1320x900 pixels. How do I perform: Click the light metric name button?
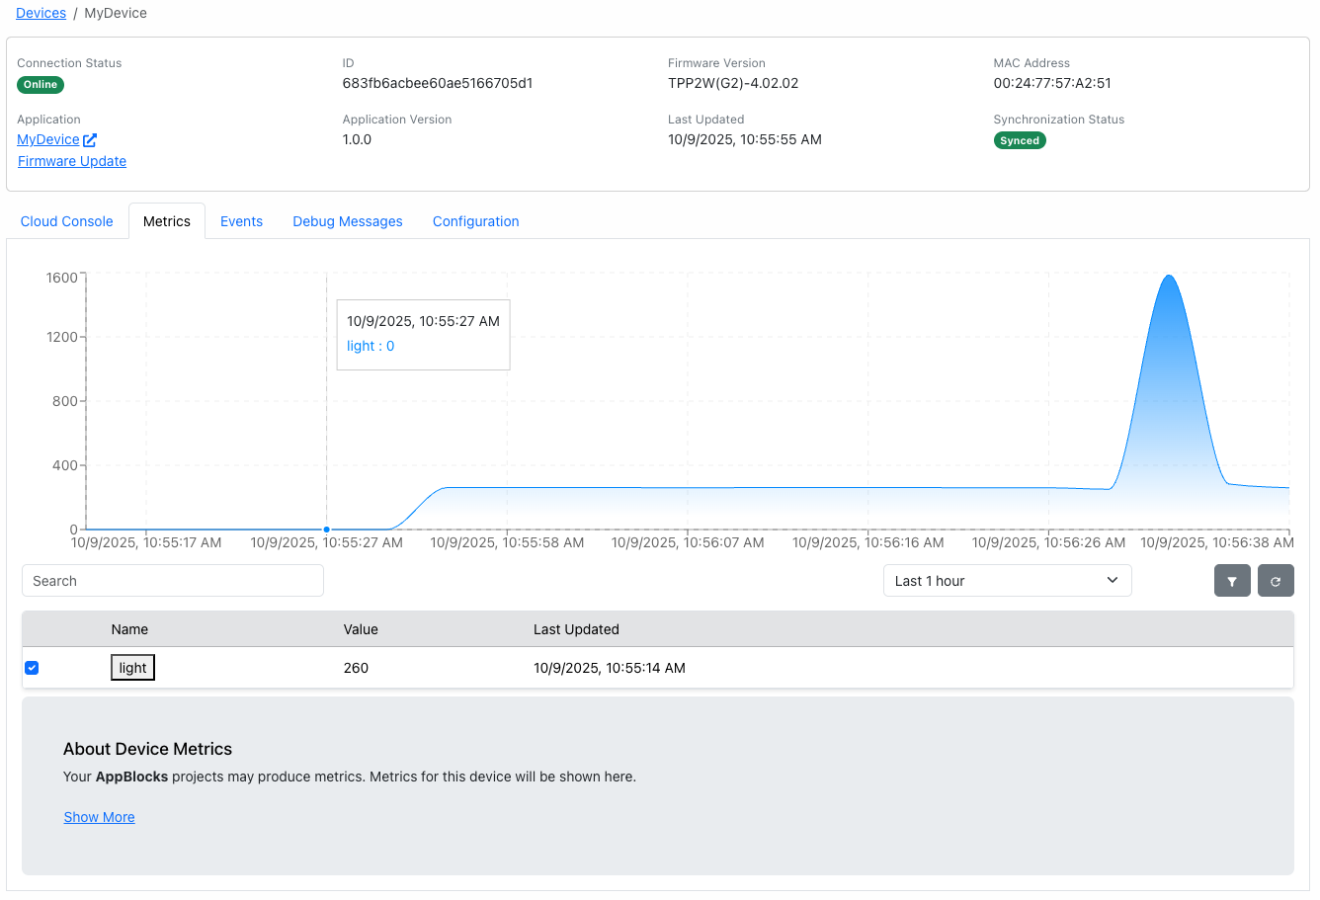pos(132,667)
